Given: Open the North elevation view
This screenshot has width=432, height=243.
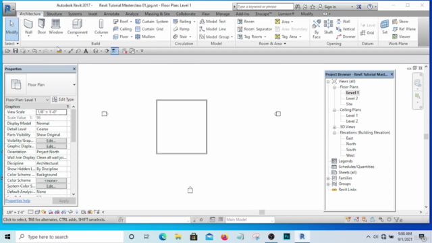Looking at the screenshot, I should click(x=351, y=144).
